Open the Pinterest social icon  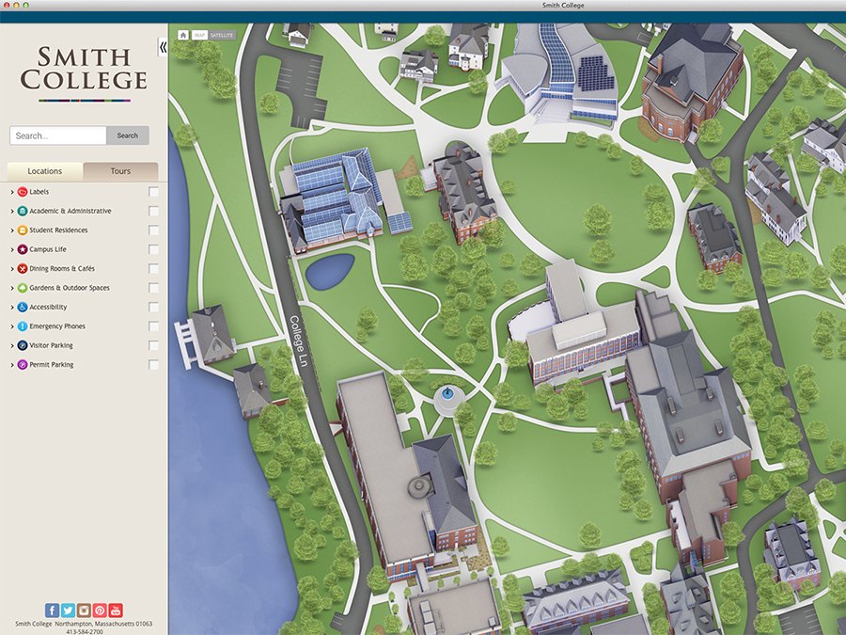(100, 611)
